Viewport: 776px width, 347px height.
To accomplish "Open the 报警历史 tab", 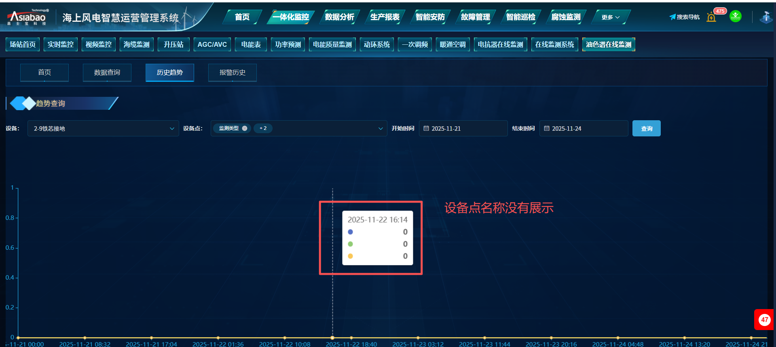I will (x=232, y=73).
